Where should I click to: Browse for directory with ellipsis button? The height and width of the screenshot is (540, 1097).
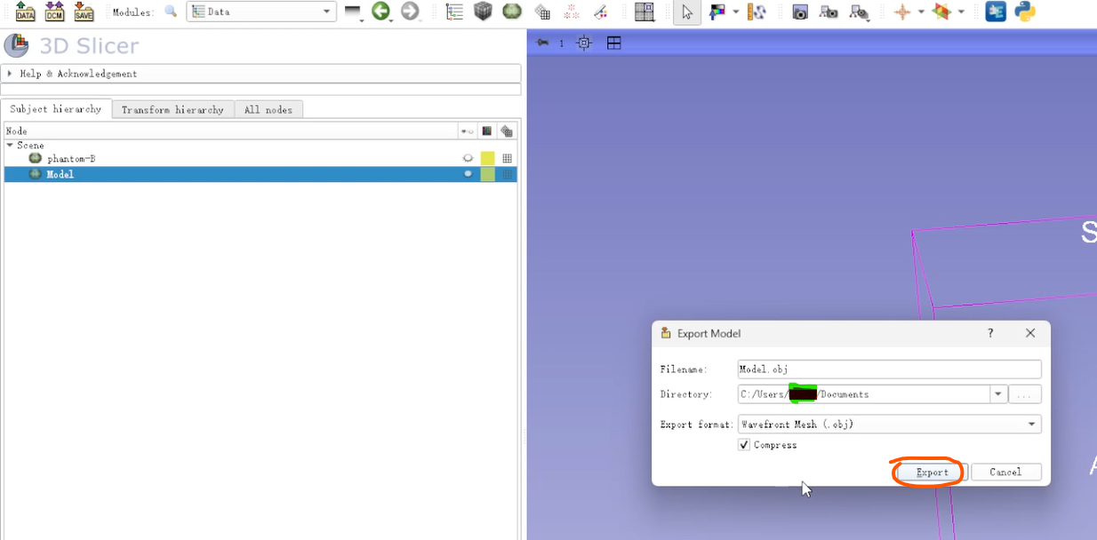[x=1025, y=394]
